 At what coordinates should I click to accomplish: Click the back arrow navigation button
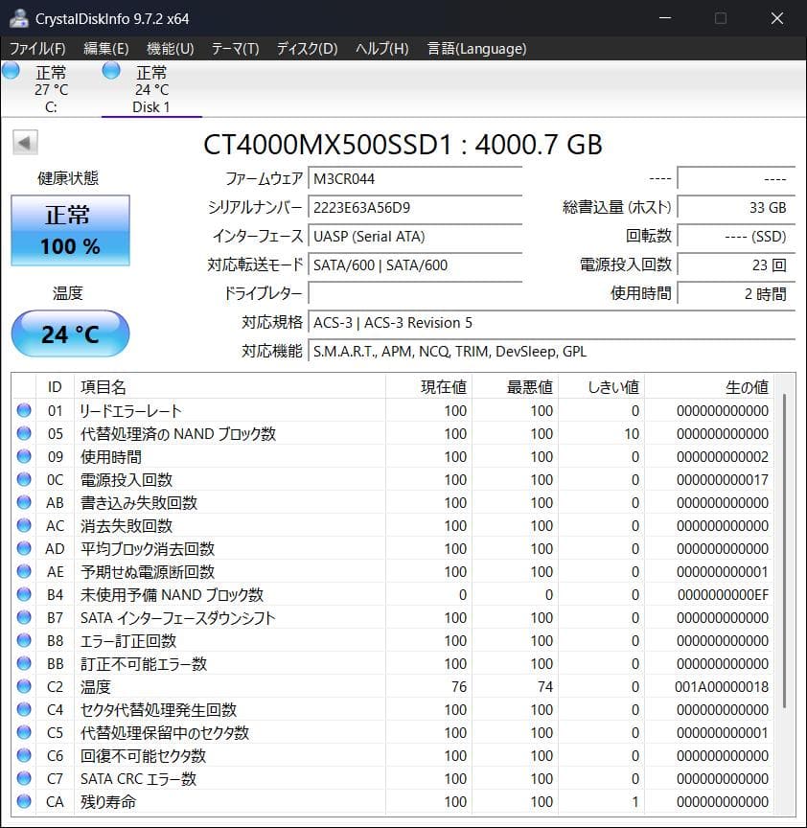click(x=23, y=142)
